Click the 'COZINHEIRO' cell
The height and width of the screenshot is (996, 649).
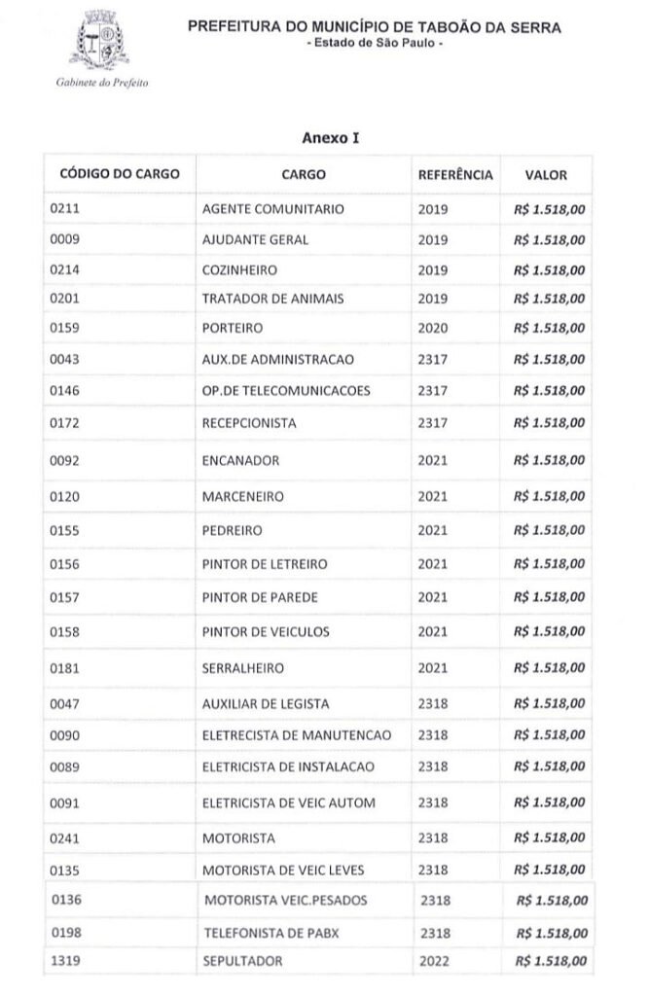coord(239,269)
